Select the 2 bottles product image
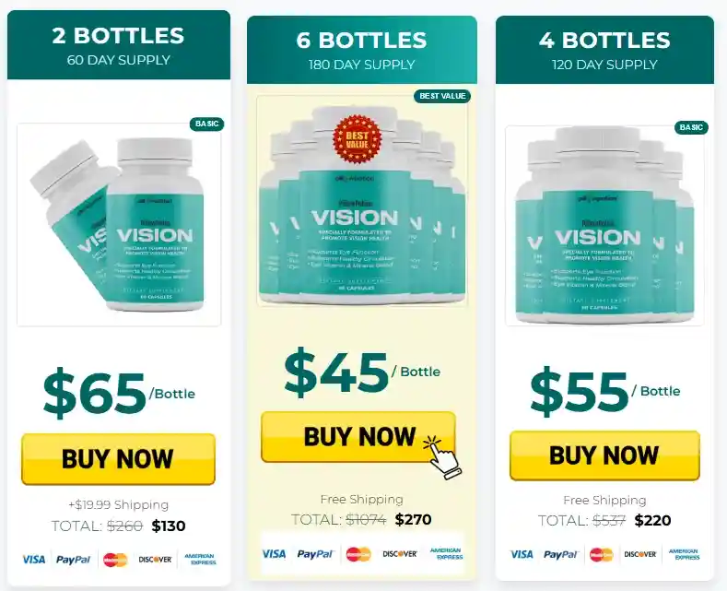727x591 pixels. [x=119, y=225]
